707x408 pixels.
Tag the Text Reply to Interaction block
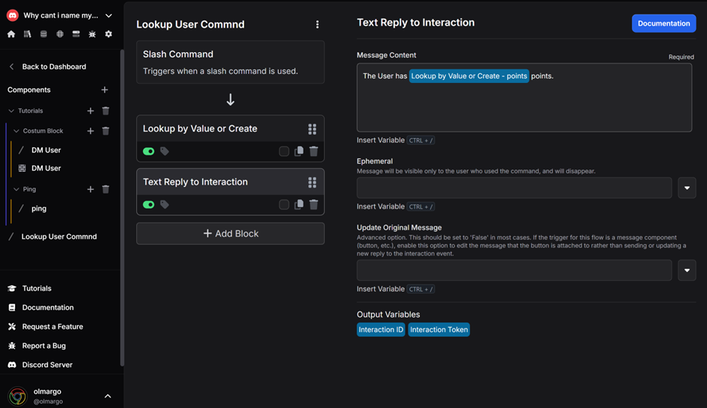[165, 205]
